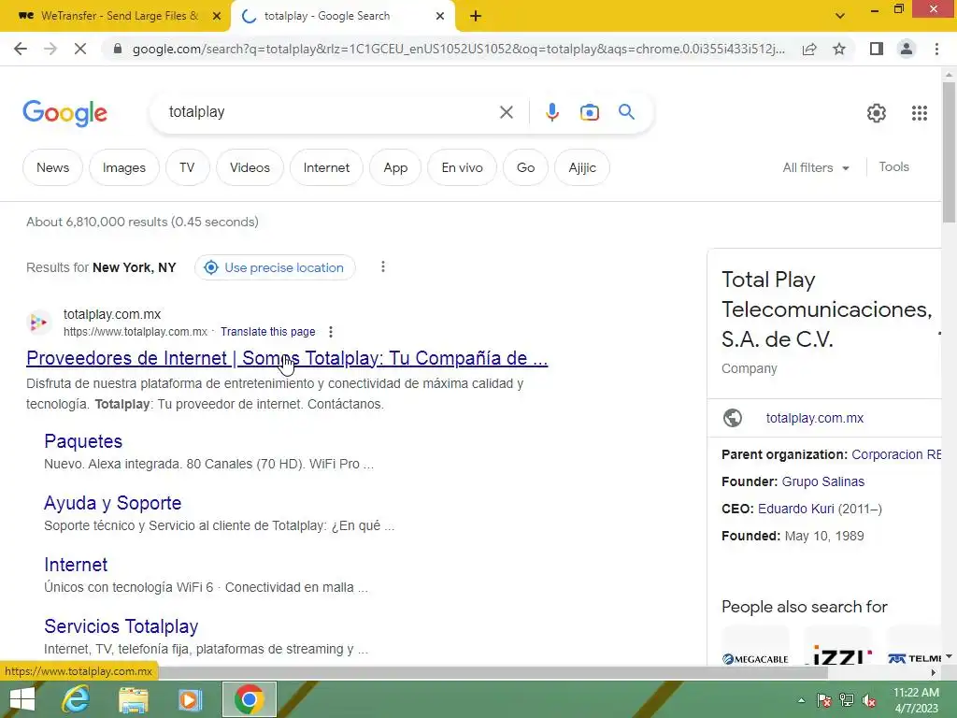Close the totalplay Google Search tab
957x718 pixels.
[440, 16]
